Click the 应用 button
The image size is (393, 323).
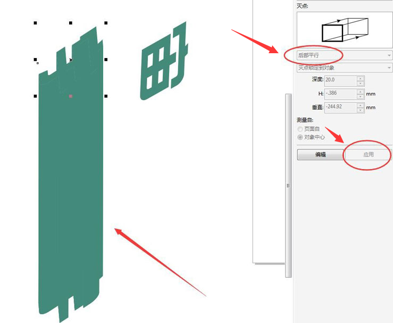(x=368, y=154)
